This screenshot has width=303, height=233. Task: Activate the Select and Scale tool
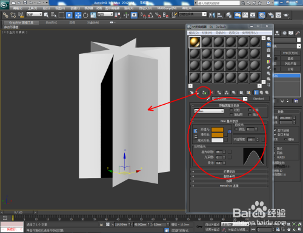point(93,15)
